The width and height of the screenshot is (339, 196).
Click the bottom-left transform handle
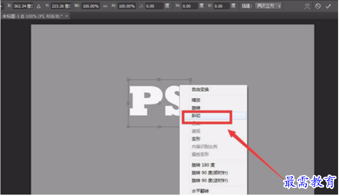click(x=128, y=127)
